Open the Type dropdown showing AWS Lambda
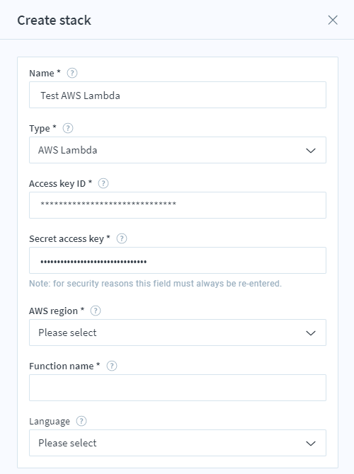This screenshot has width=354, height=474. [178, 150]
